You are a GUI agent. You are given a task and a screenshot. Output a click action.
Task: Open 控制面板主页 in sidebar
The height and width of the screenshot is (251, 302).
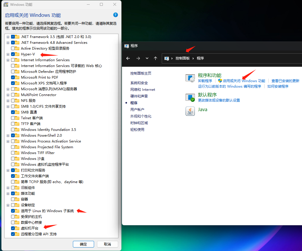[x=141, y=73]
